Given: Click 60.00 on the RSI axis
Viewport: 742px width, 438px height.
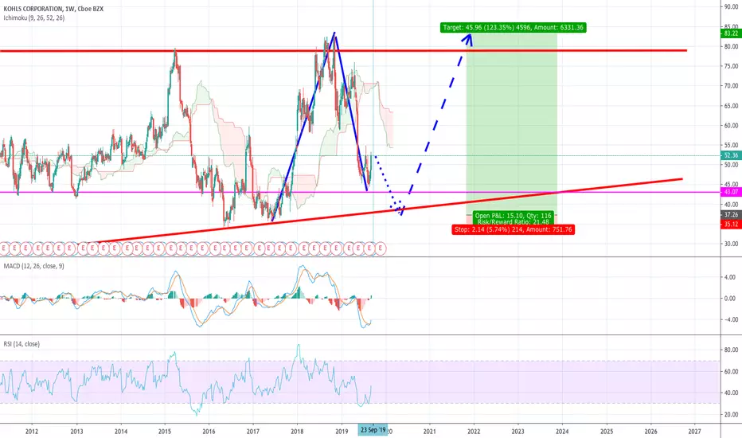Looking at the screenshot, I should tap(731, 372).
